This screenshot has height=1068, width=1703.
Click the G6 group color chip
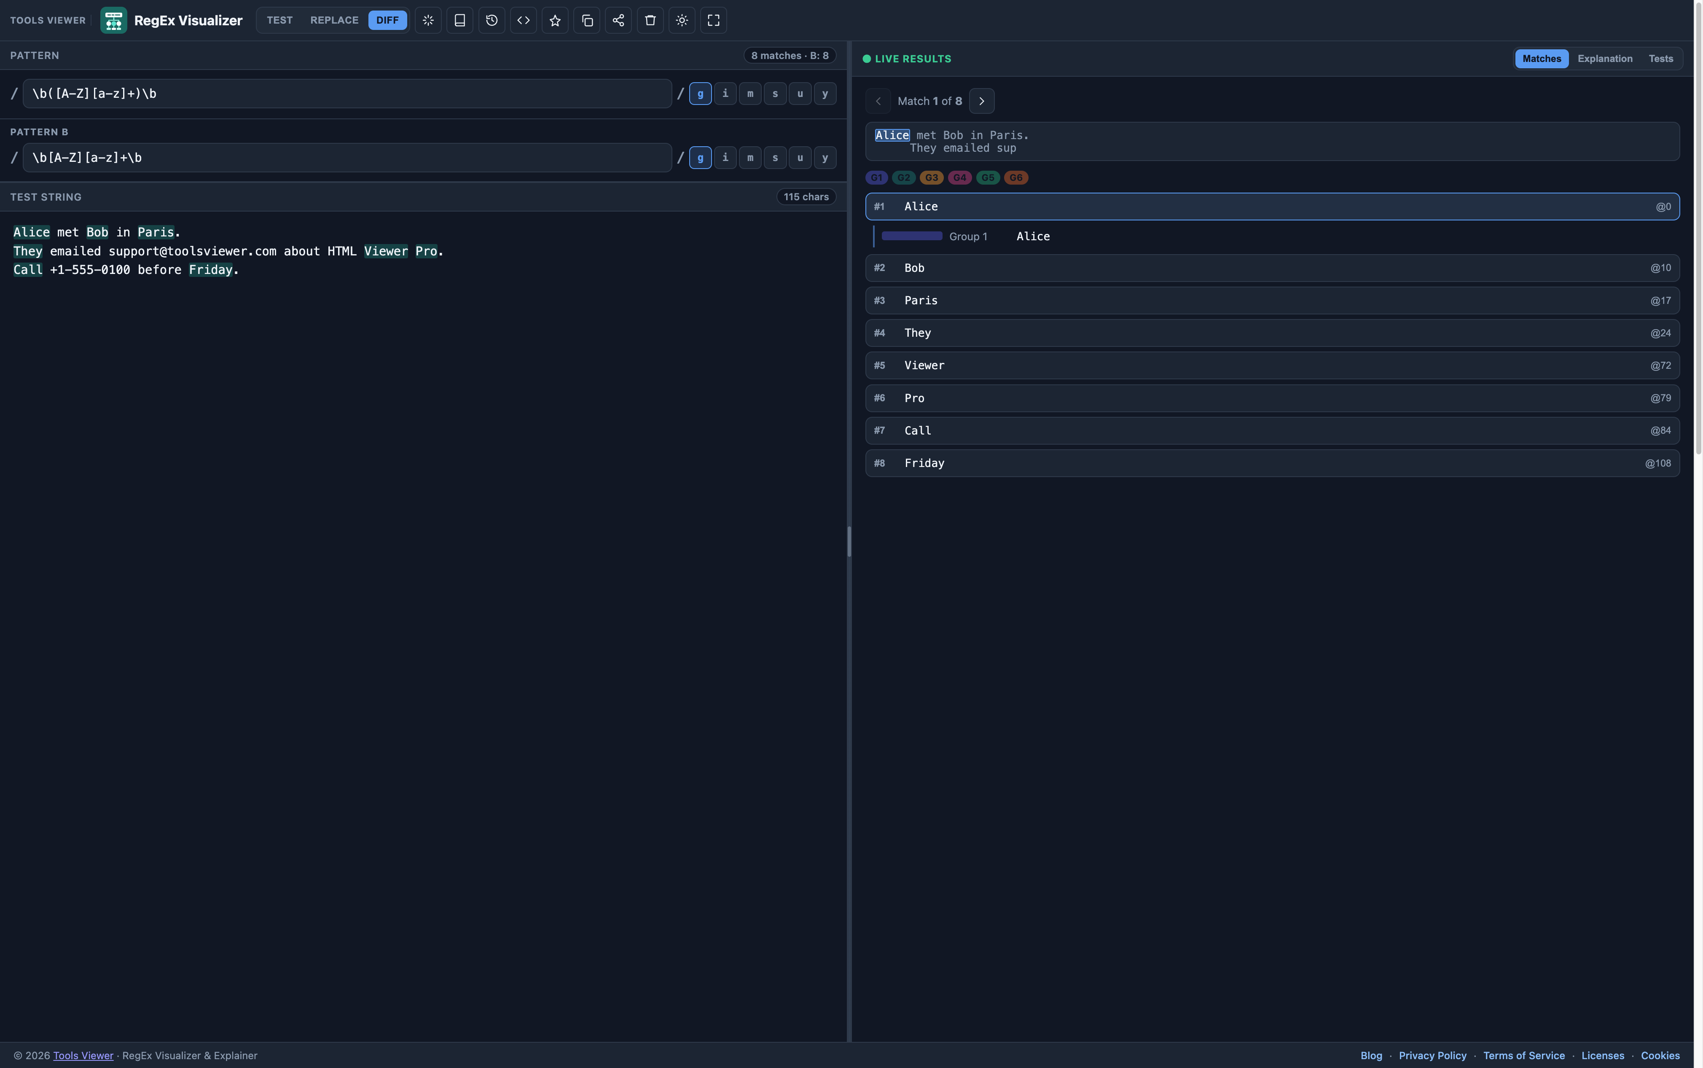[x=1016, y=177]
